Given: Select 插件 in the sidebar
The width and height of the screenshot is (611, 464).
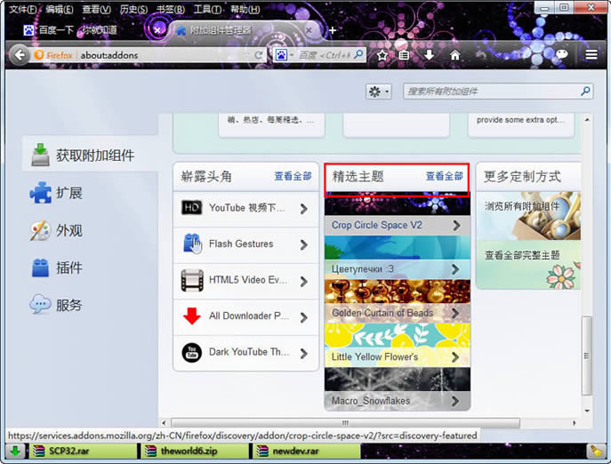Looking at the screenshot, I should 56,268.
